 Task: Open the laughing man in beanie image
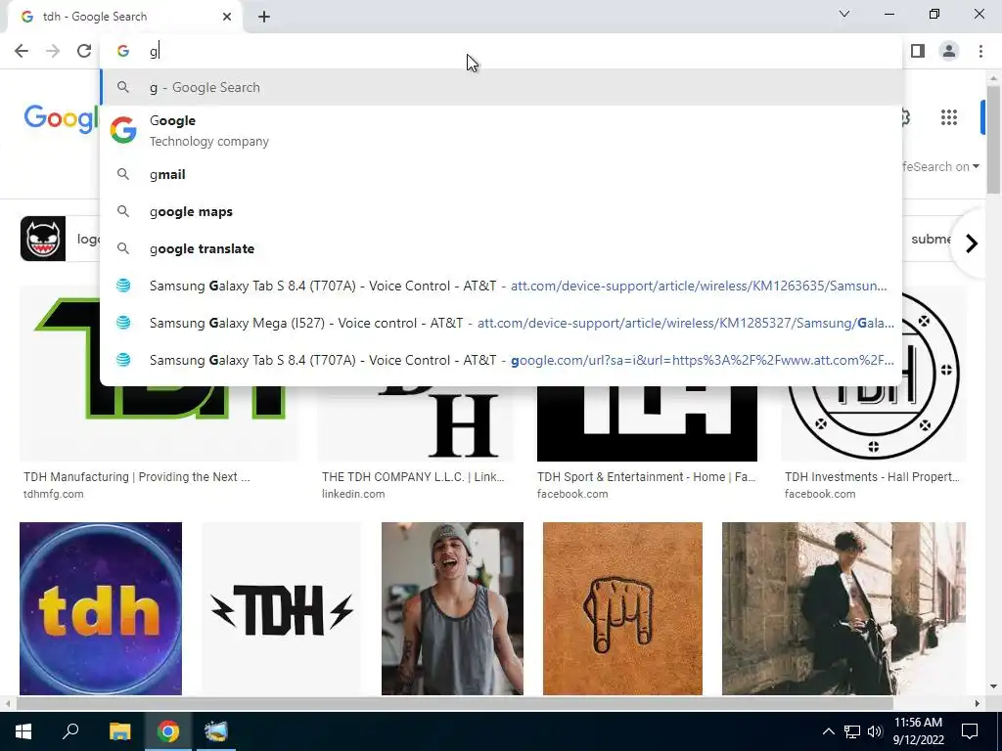click(452, 608)
